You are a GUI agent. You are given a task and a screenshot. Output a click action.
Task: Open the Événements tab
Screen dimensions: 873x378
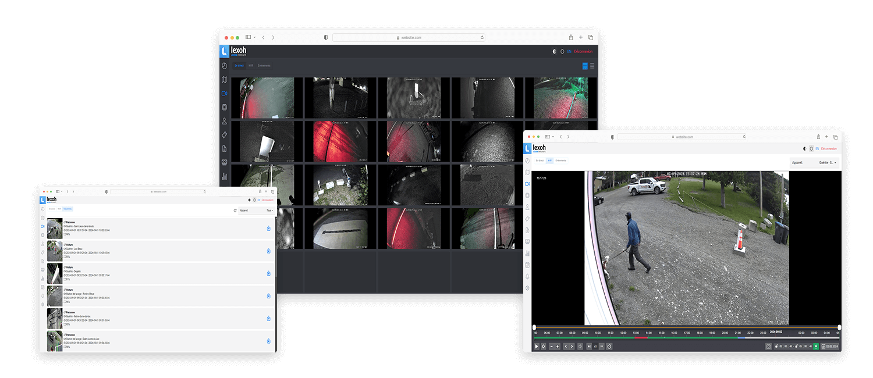point(264,65)
